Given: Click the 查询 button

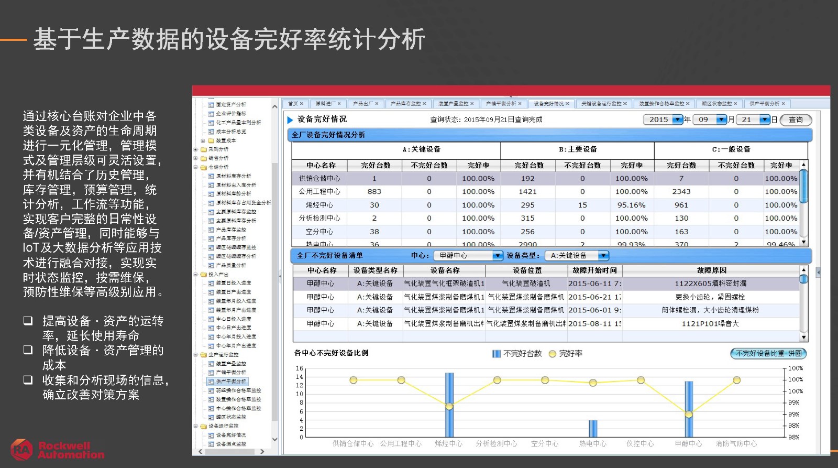Looking at the screenshot, I should coord(796,119).
